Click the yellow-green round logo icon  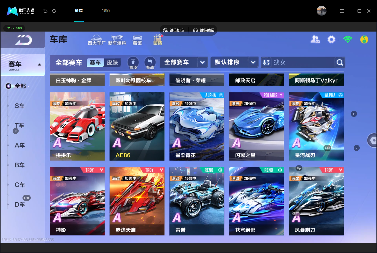click(x=364, y=40)
